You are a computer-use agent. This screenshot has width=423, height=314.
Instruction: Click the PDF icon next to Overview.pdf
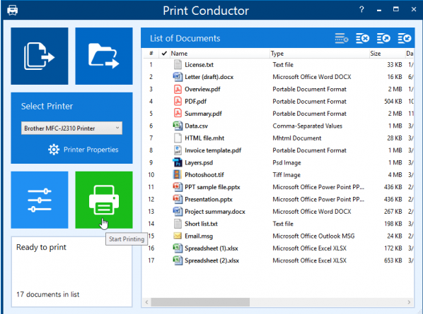[178, 89]
